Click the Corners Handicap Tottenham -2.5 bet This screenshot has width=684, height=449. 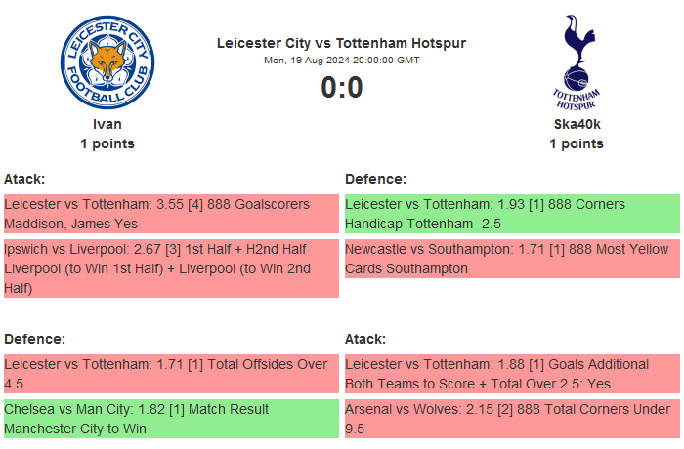pos(511,214)
